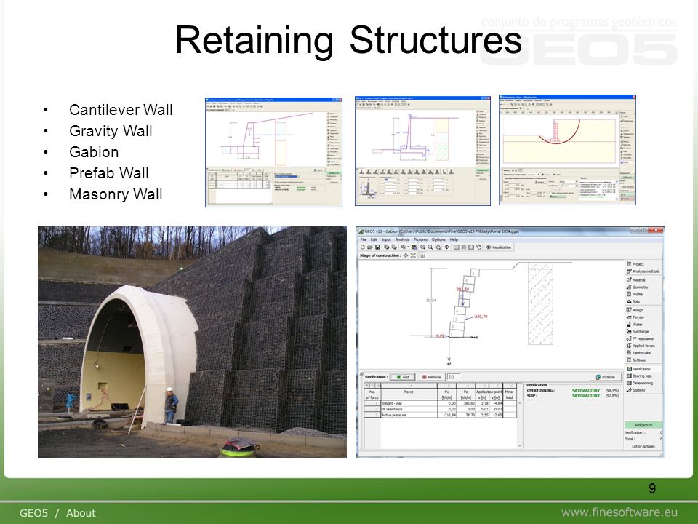Open Assign in the side panel
The width and height of the screenshot is (698, 524).
(x=634, y=310)
